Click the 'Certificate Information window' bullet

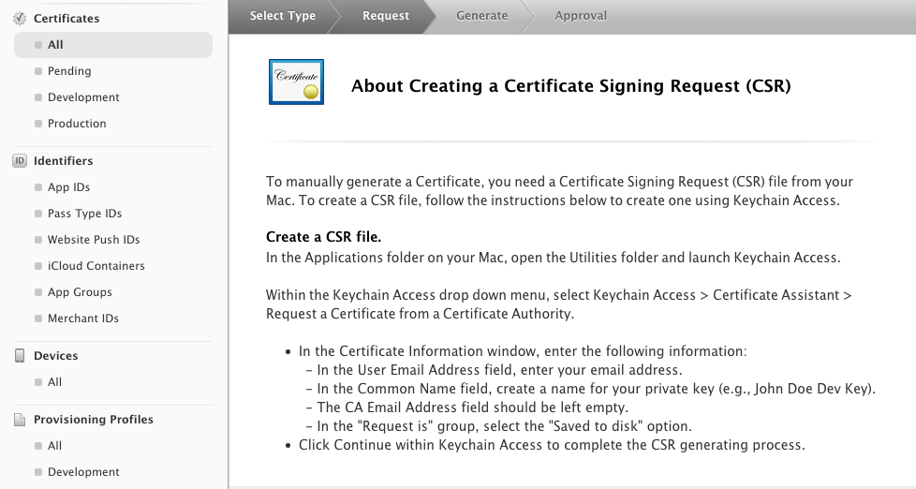pyautogui.click(x=523, y=351)
